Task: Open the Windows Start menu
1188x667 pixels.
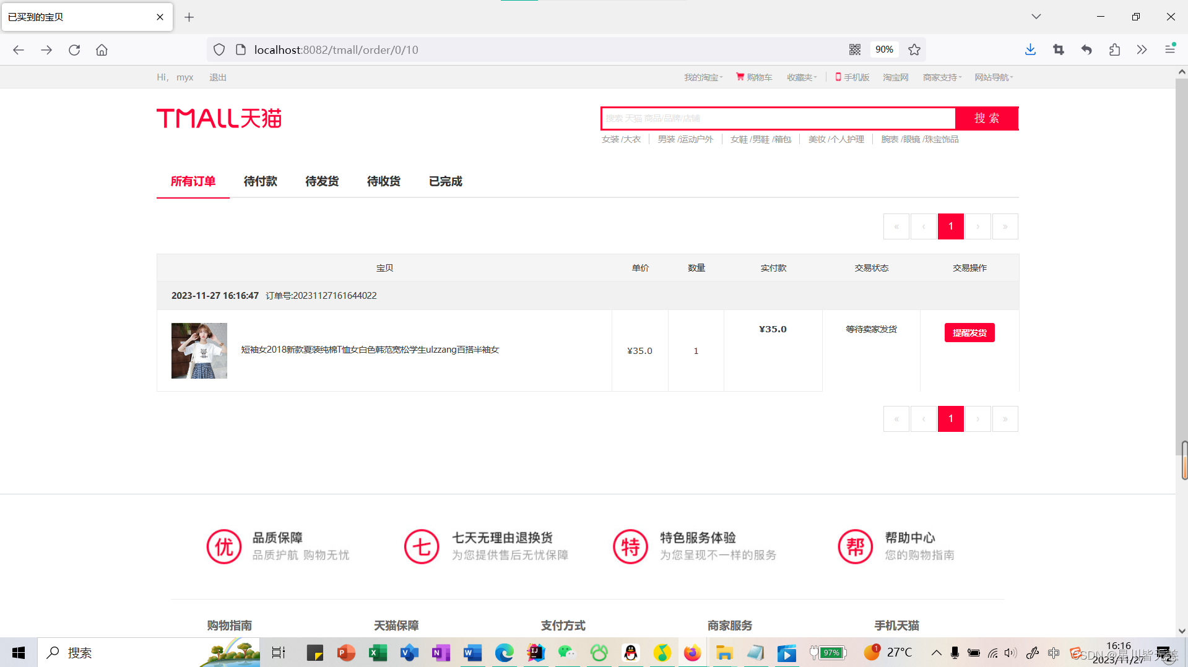Action: [x=19, y=653]
